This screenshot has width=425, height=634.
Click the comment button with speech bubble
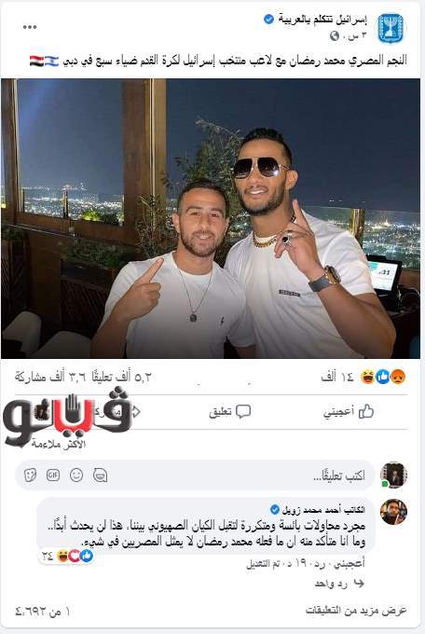pos(230,411)
